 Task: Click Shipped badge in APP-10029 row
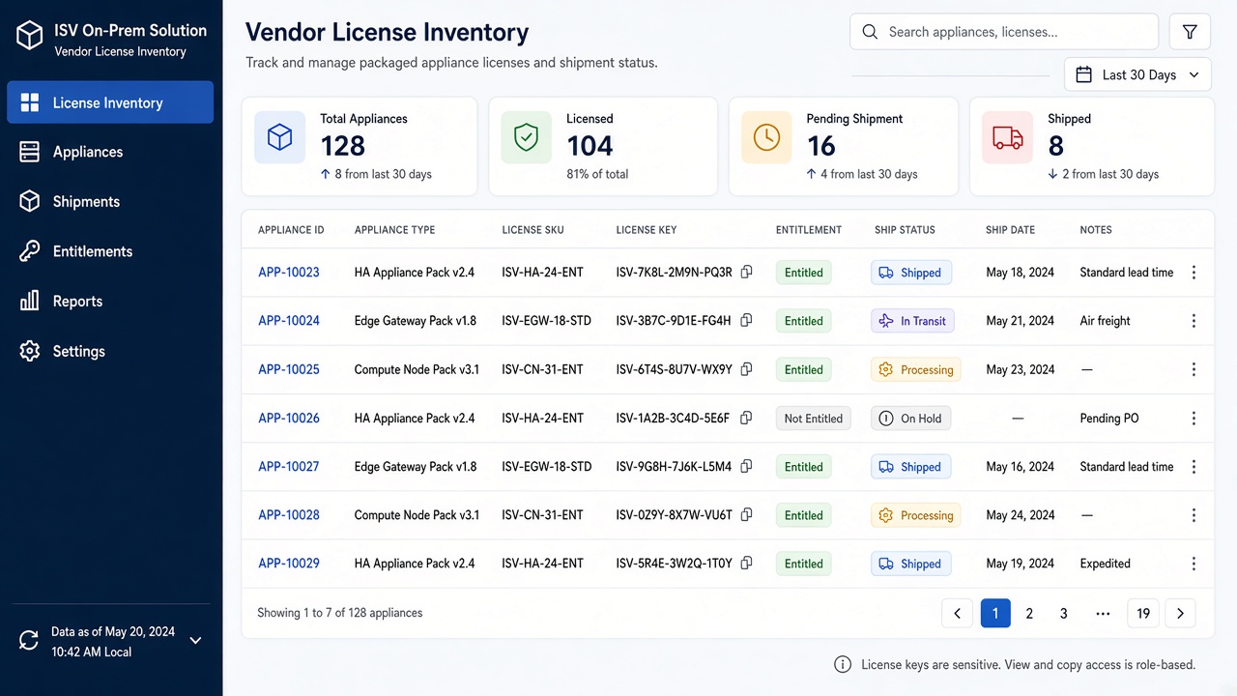911,564
